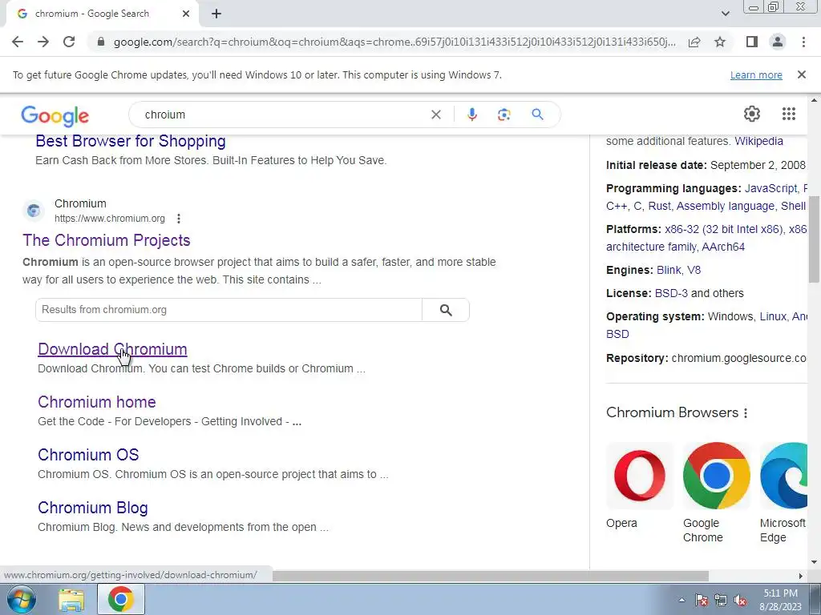Go to Google homepage via logo
Viewport: 821px width, 615px height.
click(55, 116)
